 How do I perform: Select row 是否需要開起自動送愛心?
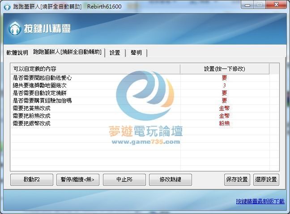point(140,78)
